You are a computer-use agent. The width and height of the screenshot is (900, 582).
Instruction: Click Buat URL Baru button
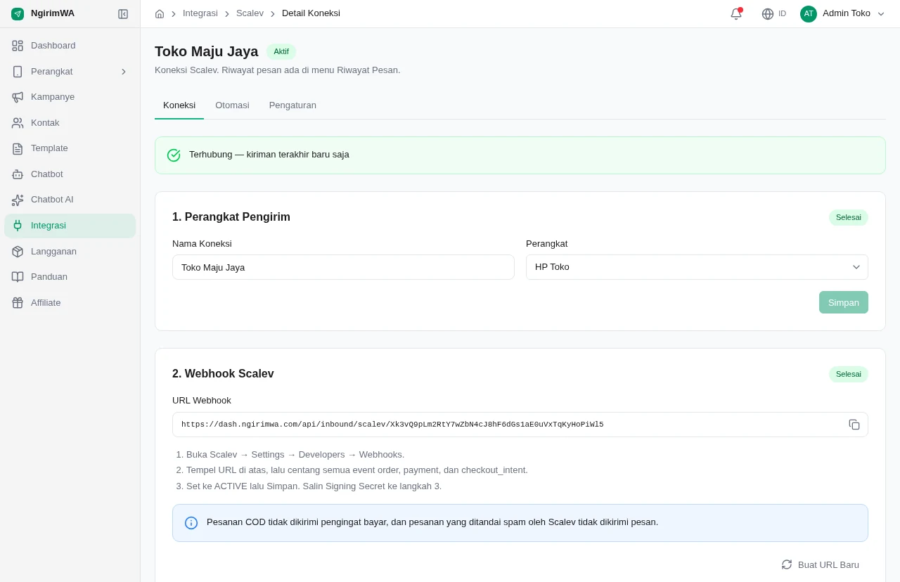click(x=821, y=564)
